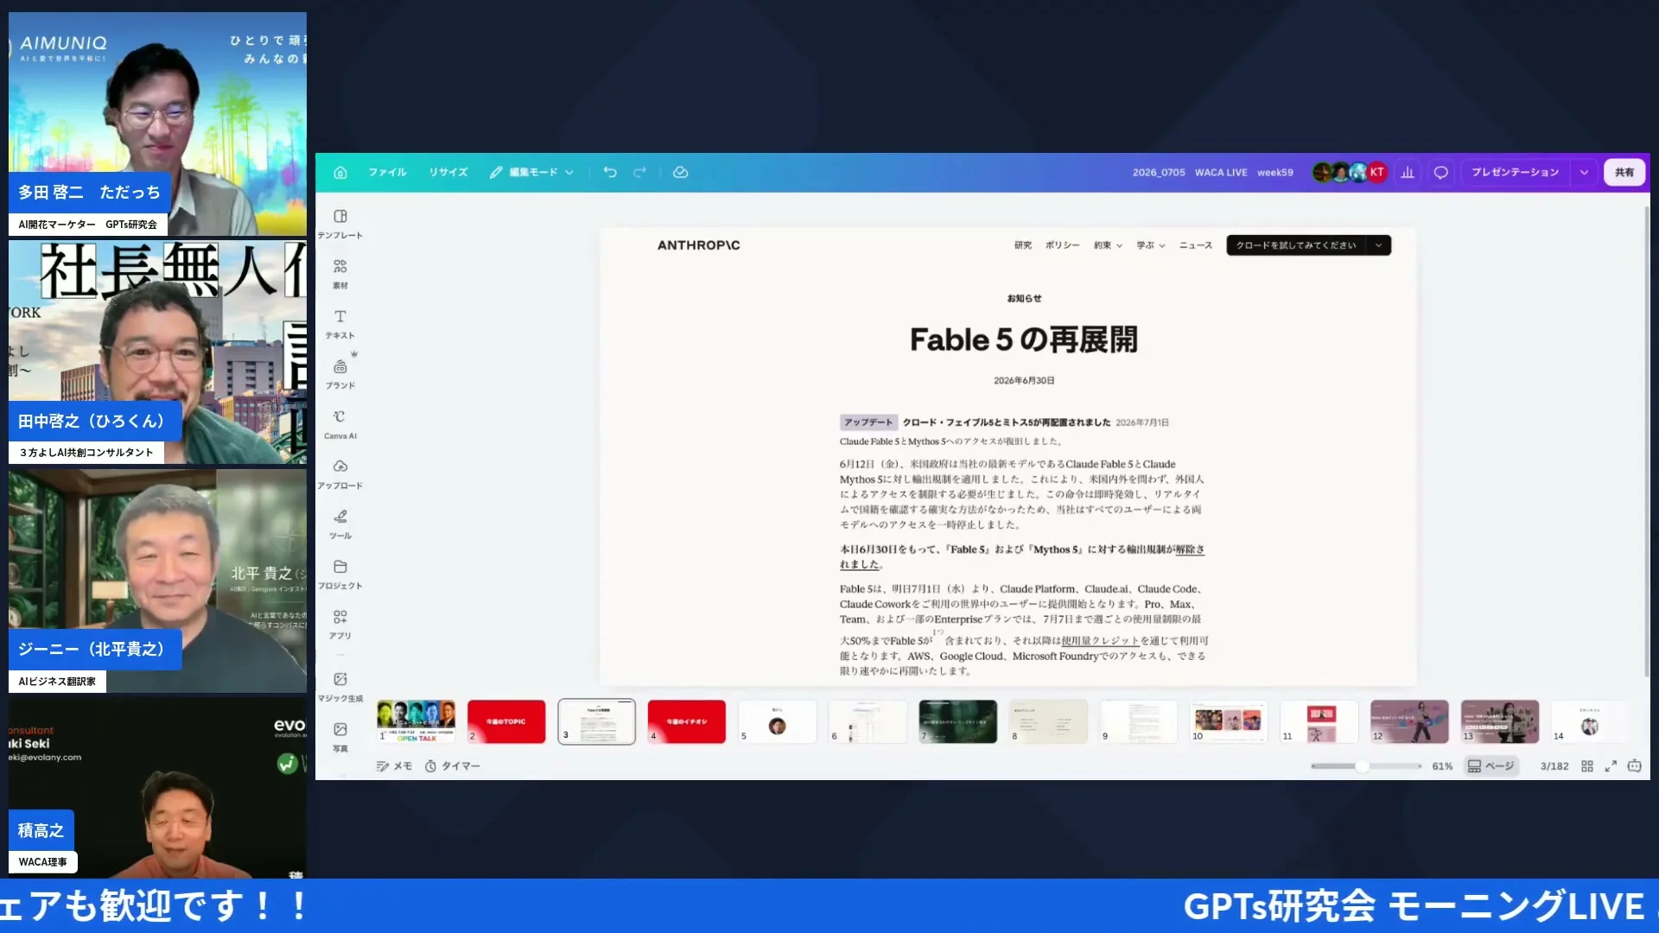The width and height of the screenshot is (1659, 933).
Task: Open the comments speech bubble icon
Action: (1441, 173)
